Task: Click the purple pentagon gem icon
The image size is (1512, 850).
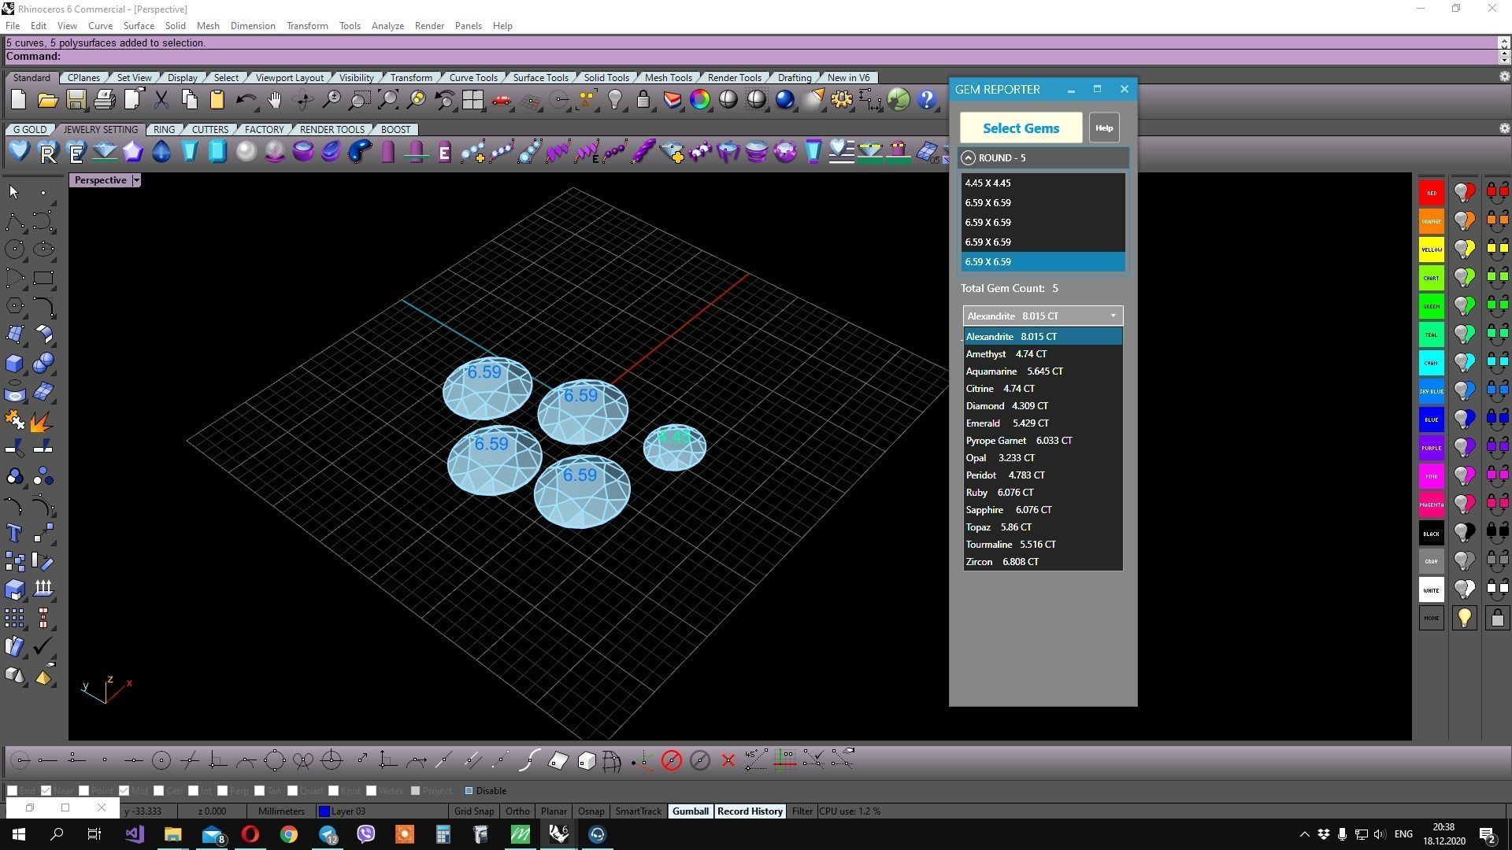Action: (132, 151)
